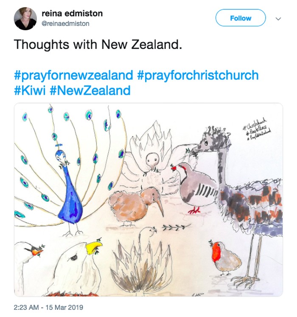Viewport: 297px width, 317px height.
Task: Follow the #prayforchristchurch hashtag link
Action: tap(198, 75)
